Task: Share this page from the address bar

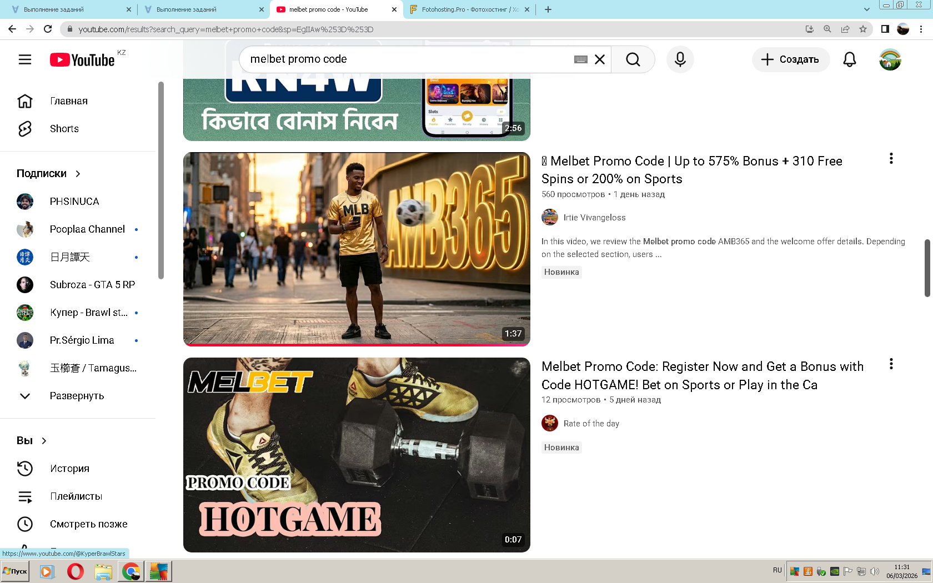Action: pos(845,29)
